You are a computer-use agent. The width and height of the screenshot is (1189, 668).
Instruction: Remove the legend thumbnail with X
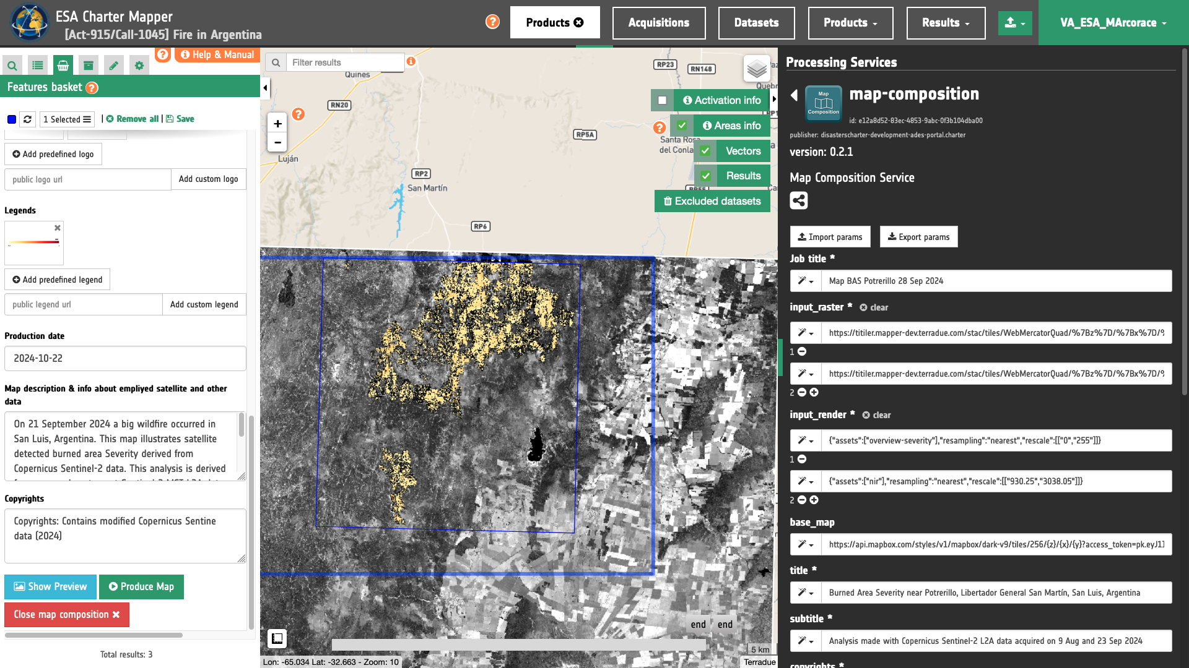(58, 228)
